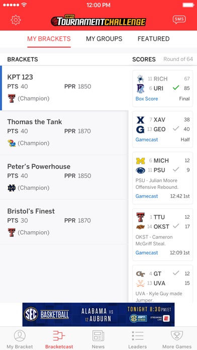Tap Kansas Jayhawk logo under Thomas the Tank
This screenshot has height=350, width=197.
pyautogui.click(x=12, y=143)
